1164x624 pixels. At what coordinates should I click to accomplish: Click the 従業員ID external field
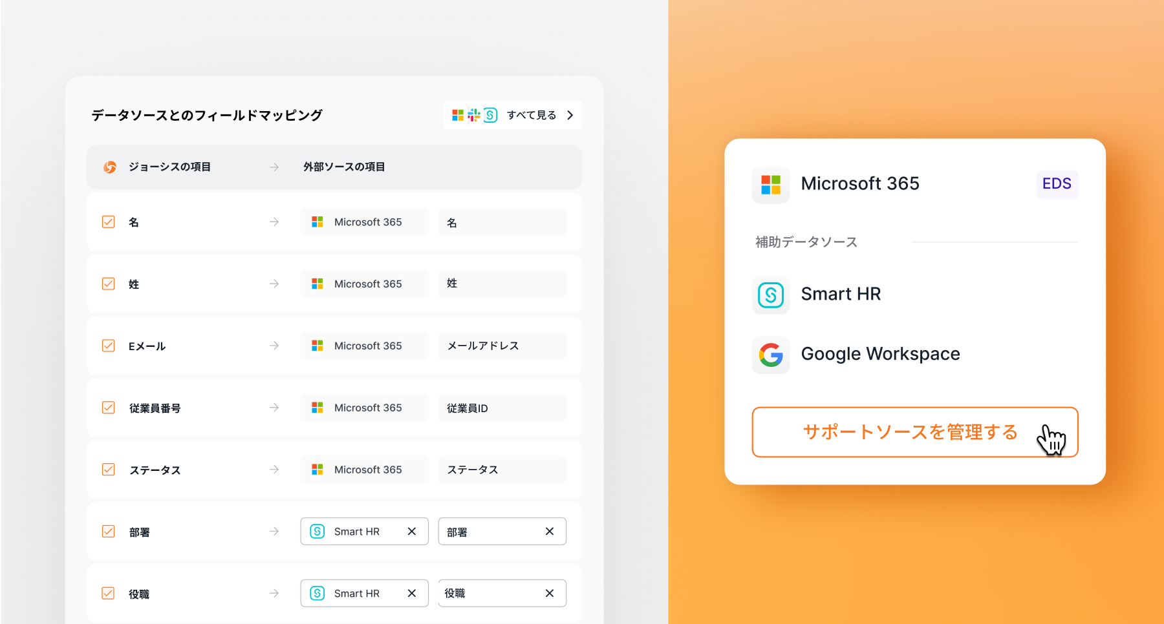[x=502, y=408]
